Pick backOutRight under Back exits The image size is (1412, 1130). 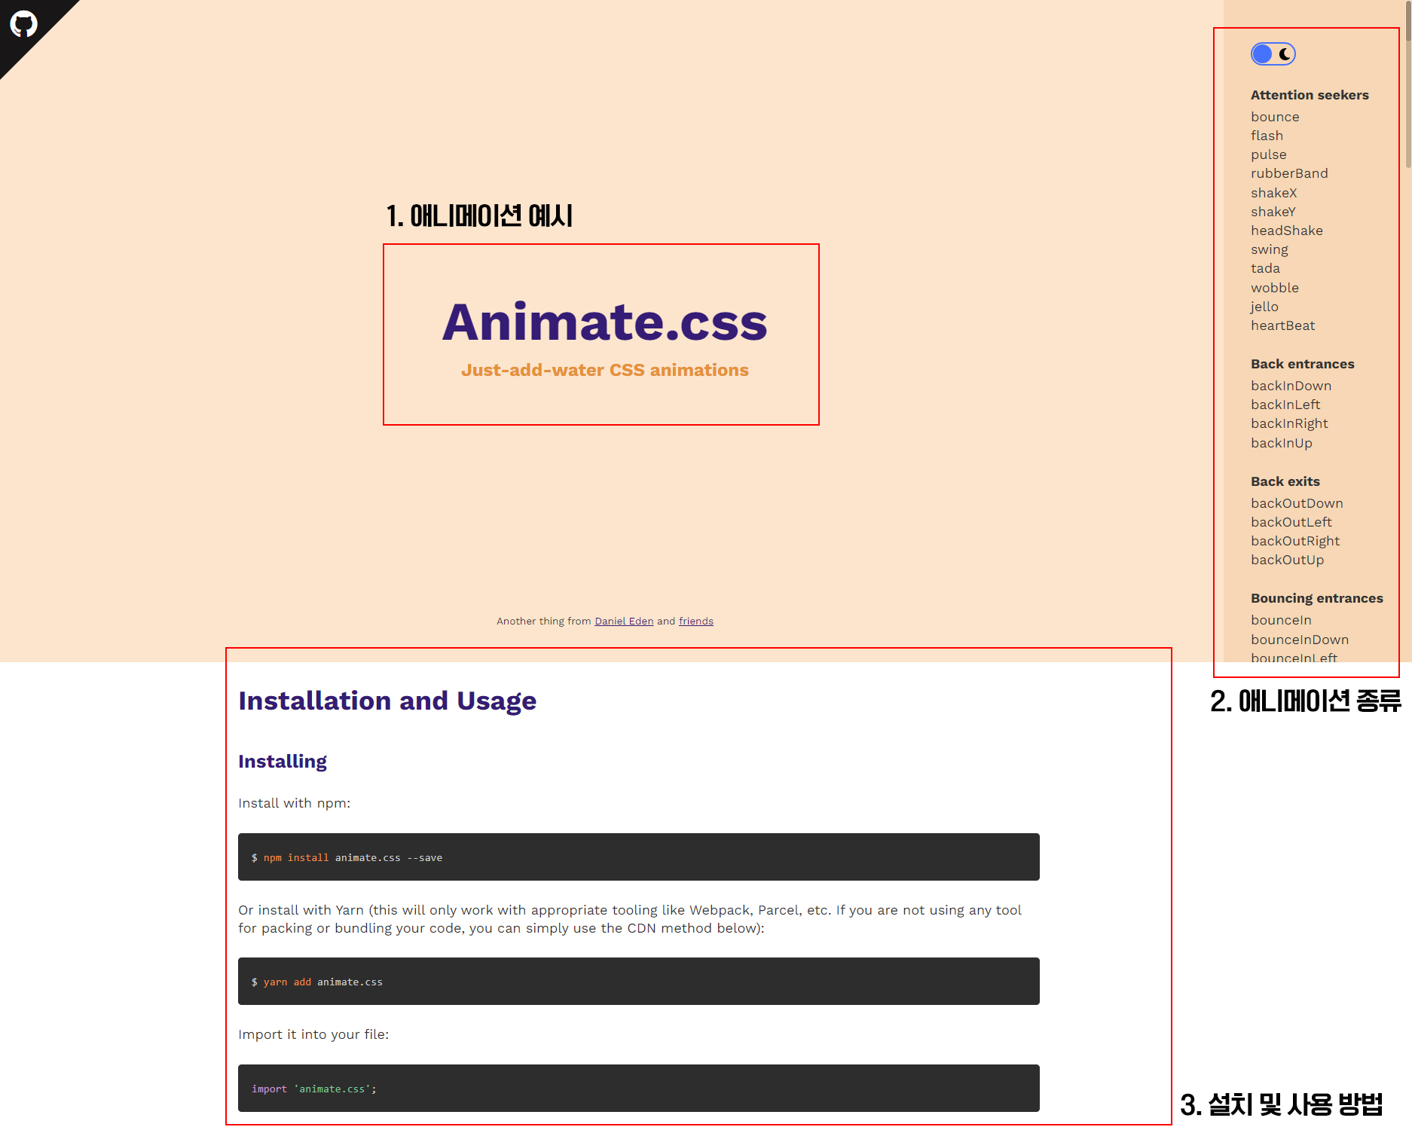click(x=1295, y=541)
